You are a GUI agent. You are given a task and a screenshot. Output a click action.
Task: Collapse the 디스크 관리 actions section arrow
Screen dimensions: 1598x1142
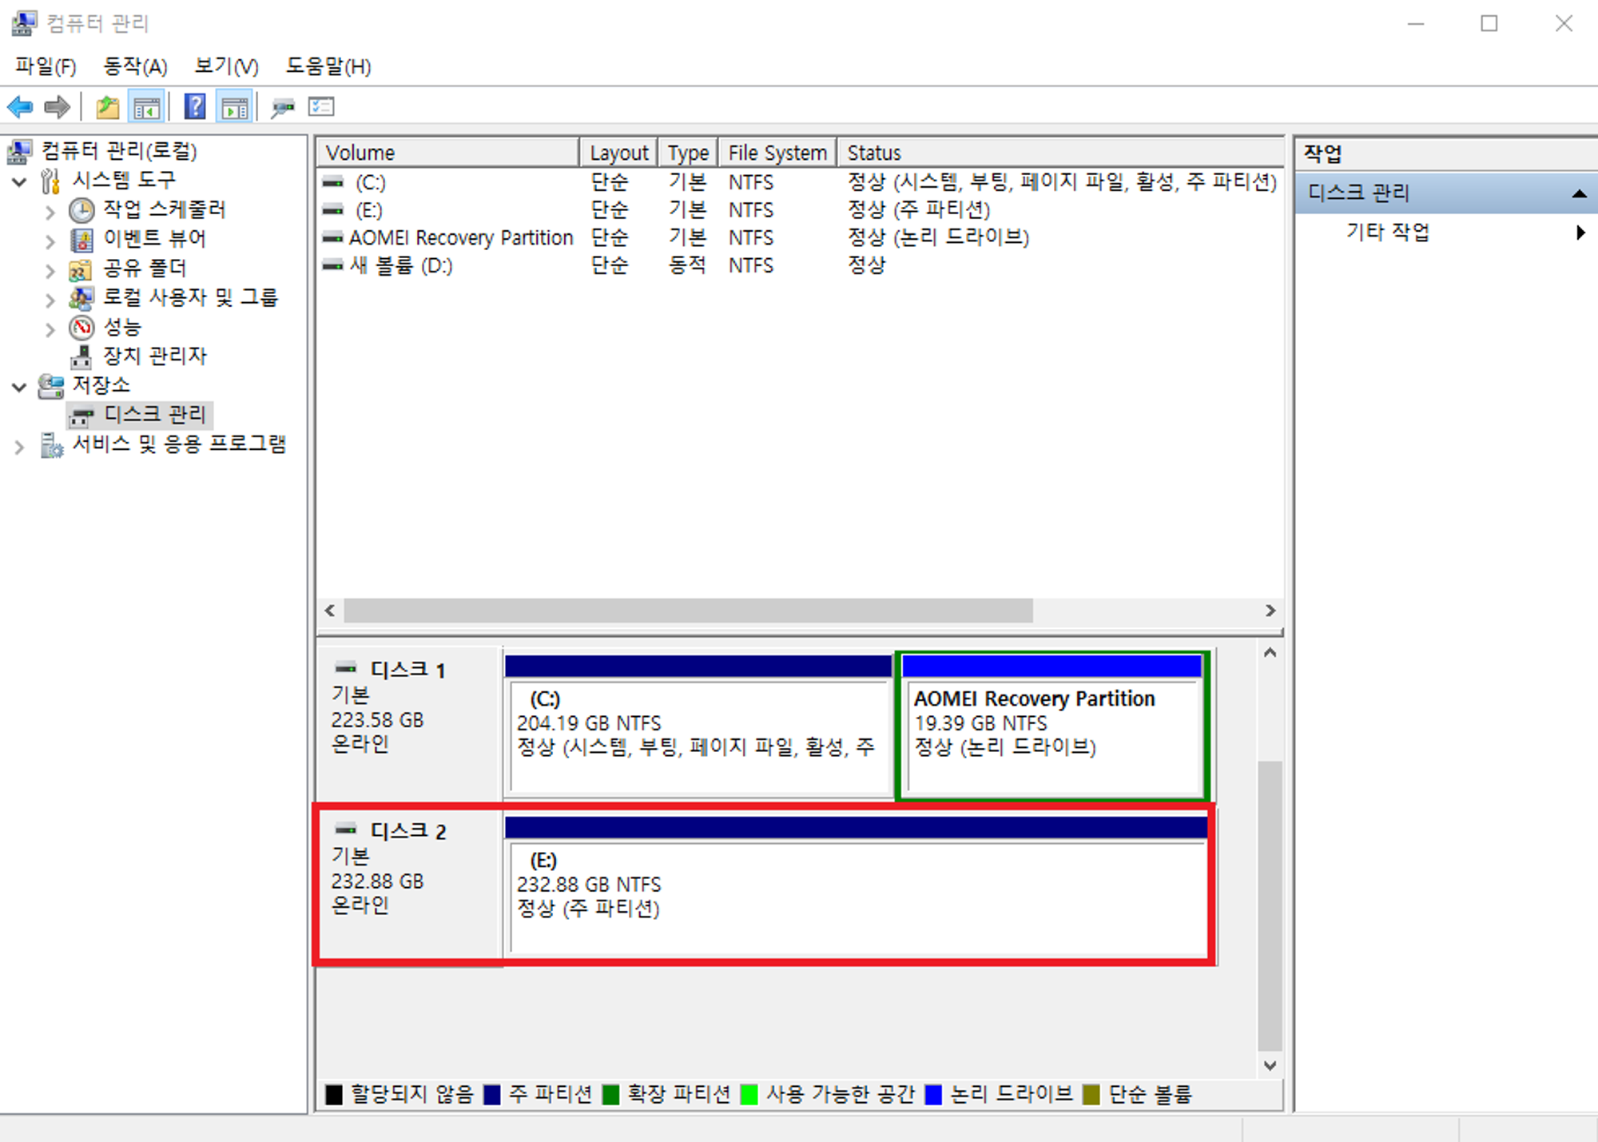click(1578, 193)
